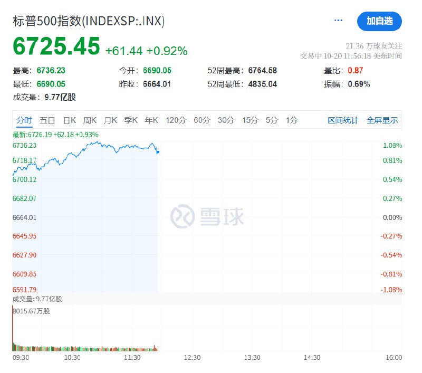Click the 6627.90 price axis label
The image size is (422, 373).
[24, 255]
